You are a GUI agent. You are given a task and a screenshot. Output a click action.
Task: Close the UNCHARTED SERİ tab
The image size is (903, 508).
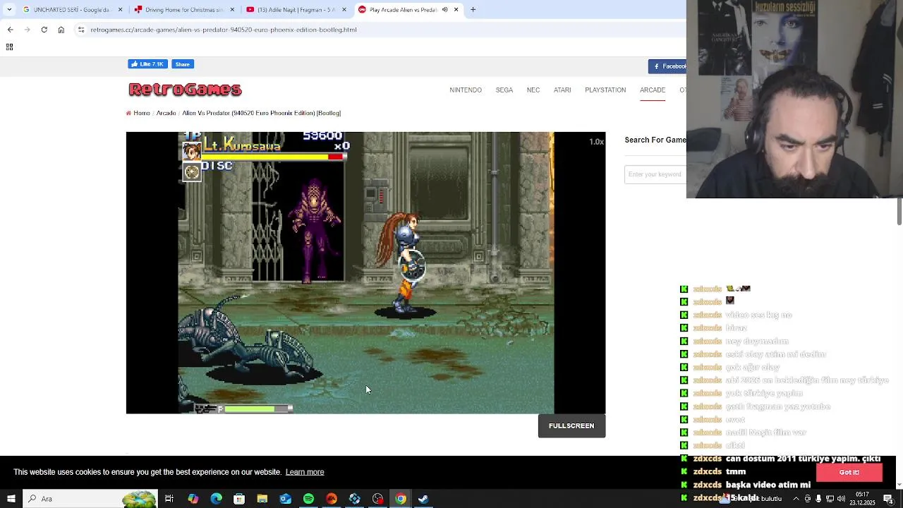point(120,10)
